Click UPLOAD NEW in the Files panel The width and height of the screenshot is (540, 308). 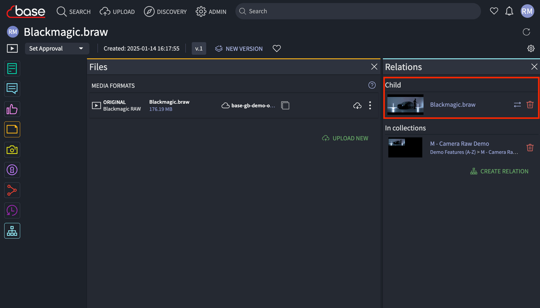tap(345, 138)
